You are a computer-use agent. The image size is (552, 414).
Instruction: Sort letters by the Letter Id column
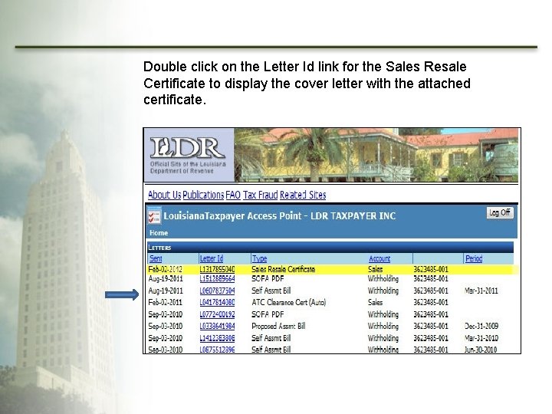tap(212, 258)
